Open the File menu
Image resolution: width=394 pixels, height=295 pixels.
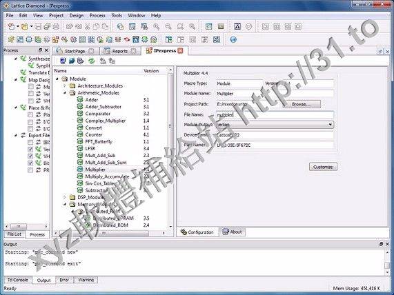point(10,15)
